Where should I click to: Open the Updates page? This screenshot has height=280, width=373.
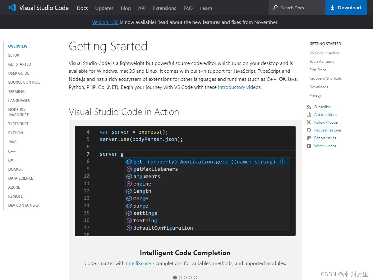(104, 8)
